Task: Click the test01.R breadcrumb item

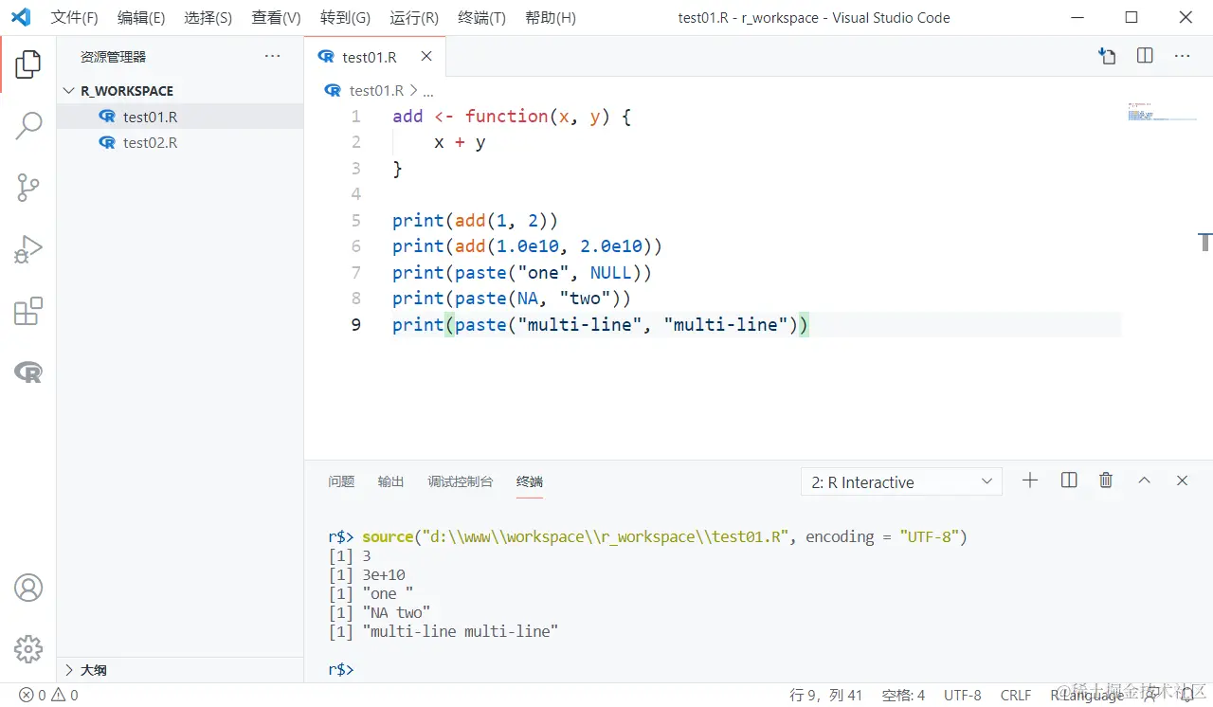Action: (376, 91)
